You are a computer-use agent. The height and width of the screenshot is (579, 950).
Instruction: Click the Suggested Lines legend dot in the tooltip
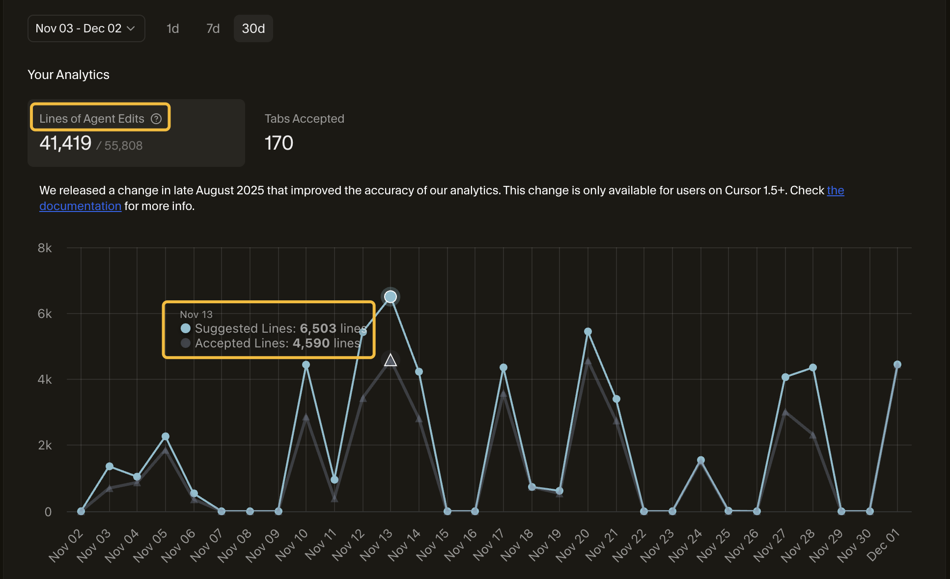click(185, 328)
